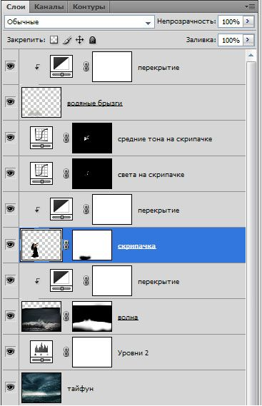
Task: Click chain link of перекрытие clipped to водяные брызги
Action: click(x=86, y=66)
